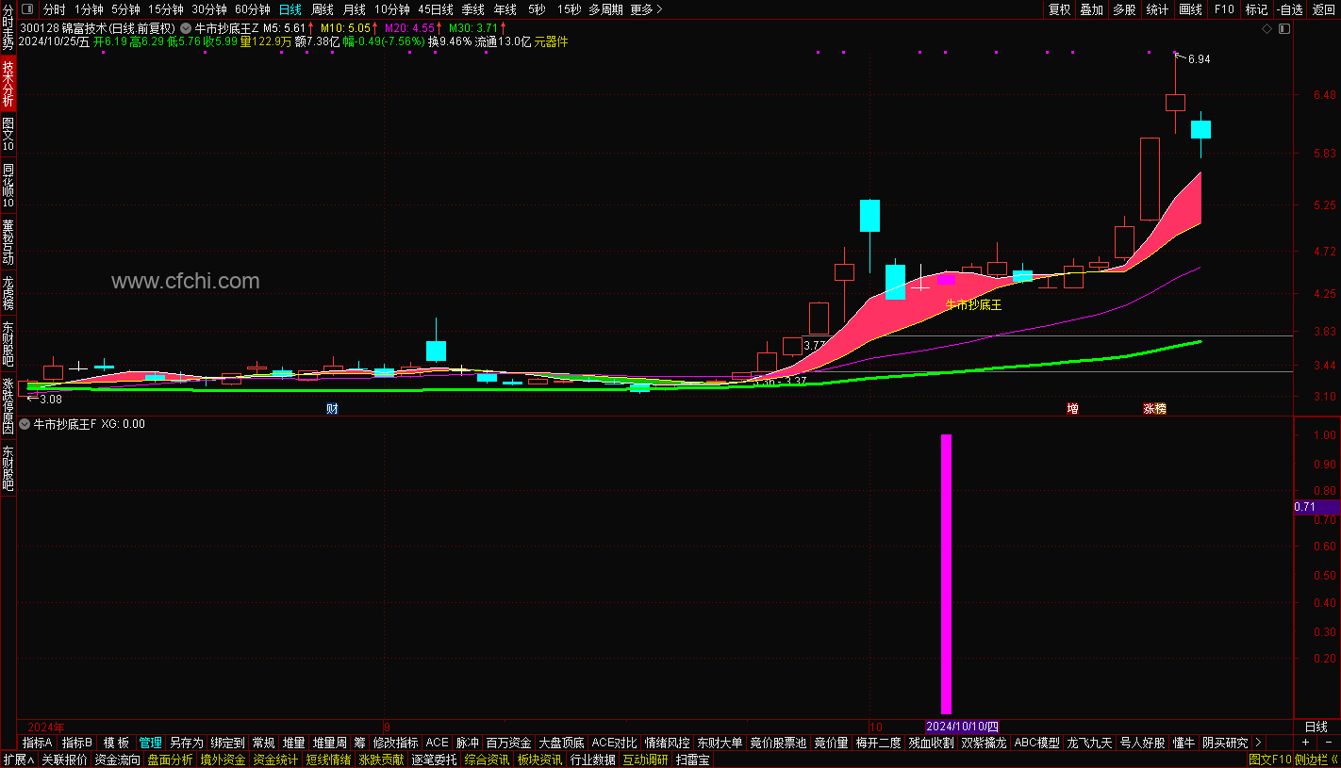The width and height of the screenshot is (1341, 768).
Task: Expand 更多 period options
Action: pyautogui.click(x=646, y=9)
